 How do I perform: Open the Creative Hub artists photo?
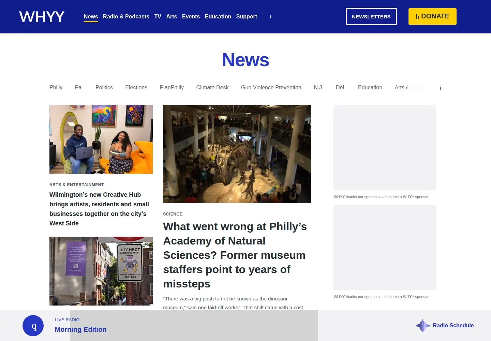click(101, 139)
